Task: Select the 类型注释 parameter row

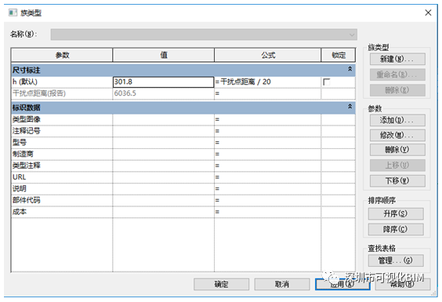Action: click(183, 166)
